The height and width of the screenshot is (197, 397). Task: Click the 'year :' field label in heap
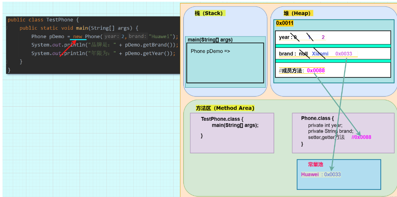[286, 38]
